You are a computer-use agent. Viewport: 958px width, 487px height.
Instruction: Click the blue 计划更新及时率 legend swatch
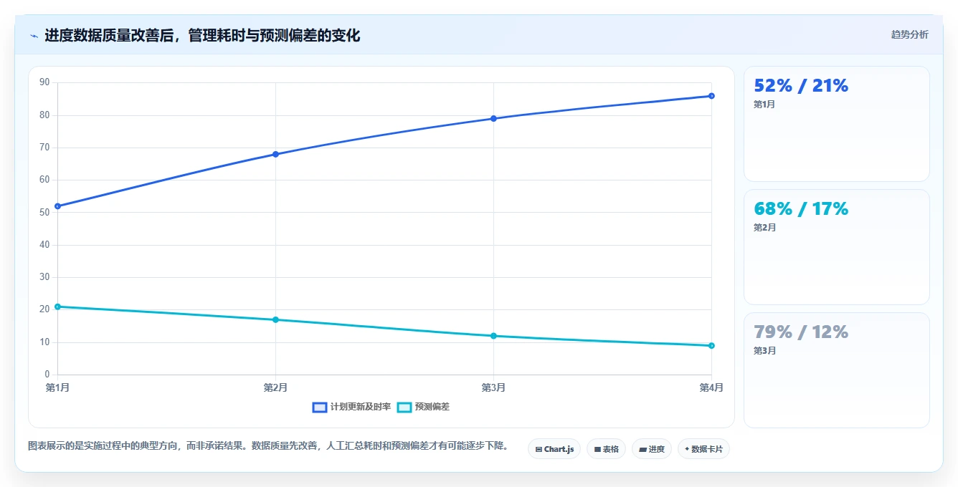pos(320,408)
